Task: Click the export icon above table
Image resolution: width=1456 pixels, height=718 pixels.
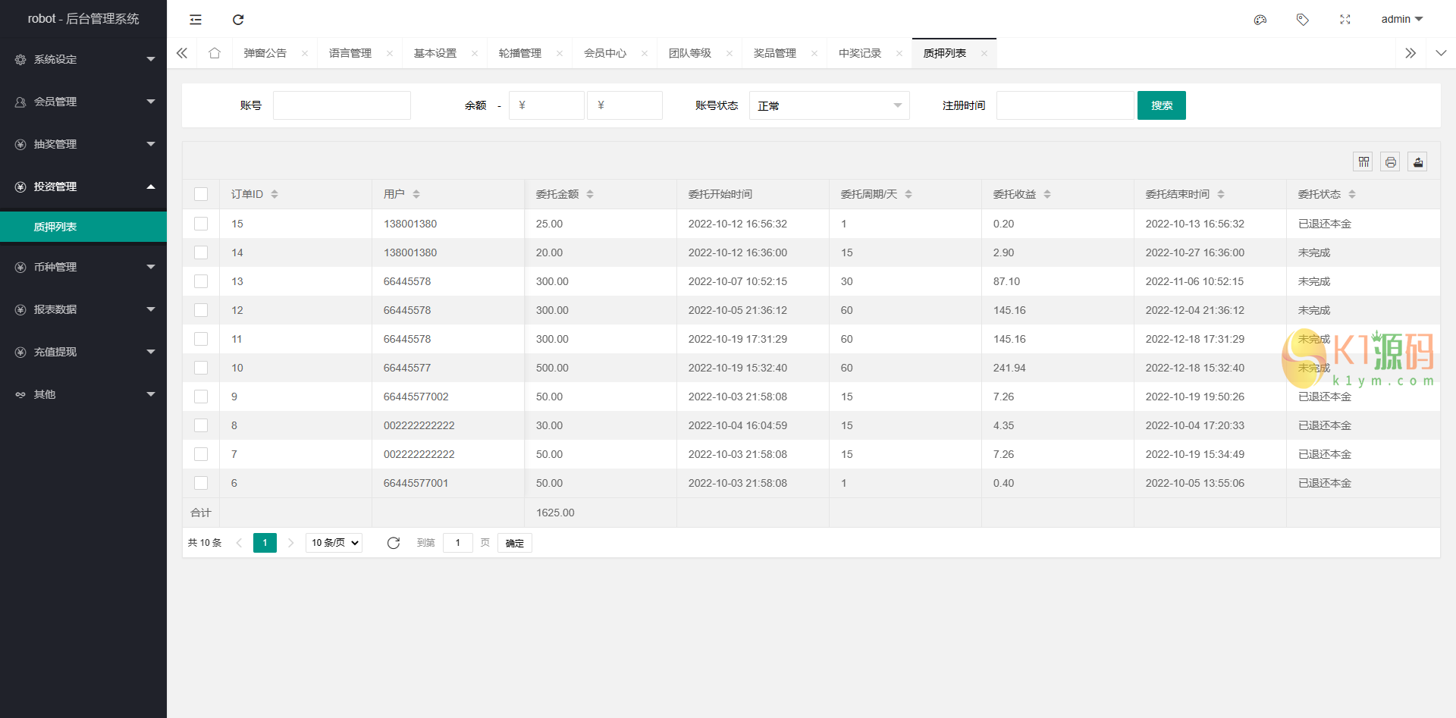Action: pos(1417,161)
